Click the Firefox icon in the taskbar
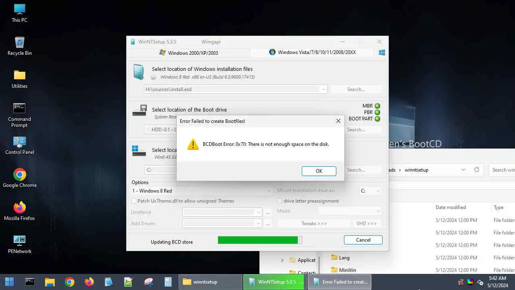Viewport: 515px width, 290px height. [89, 282]
